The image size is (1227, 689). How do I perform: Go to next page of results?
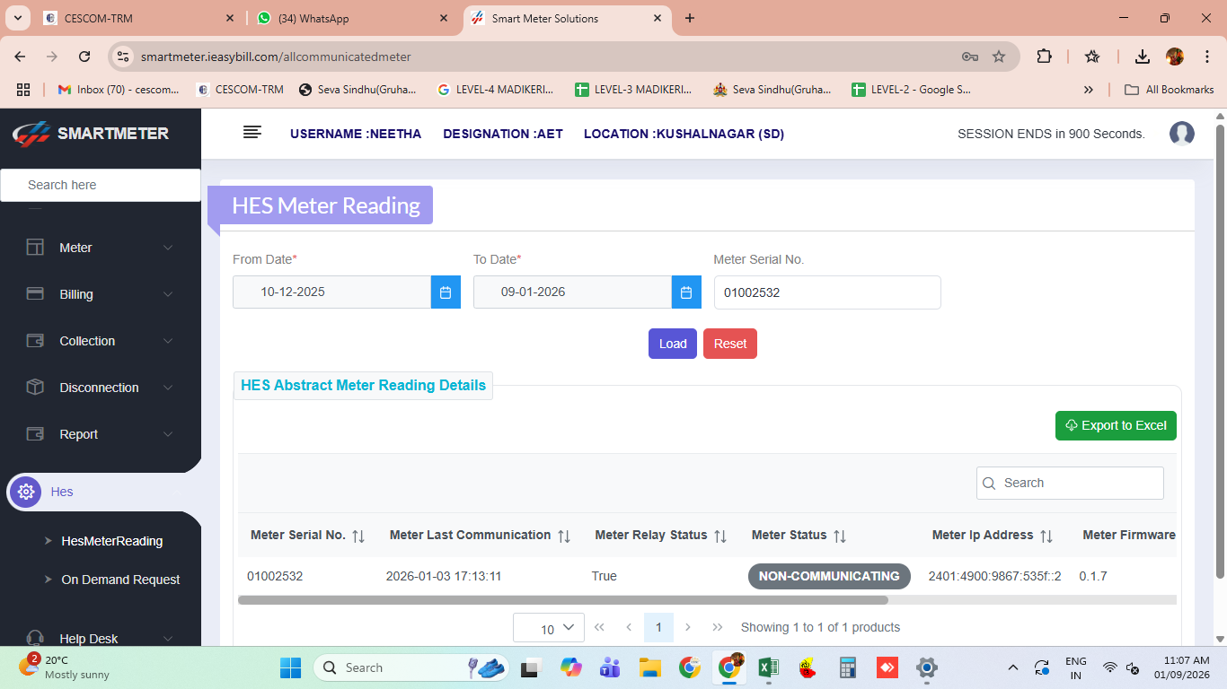[x=688, y=627]
